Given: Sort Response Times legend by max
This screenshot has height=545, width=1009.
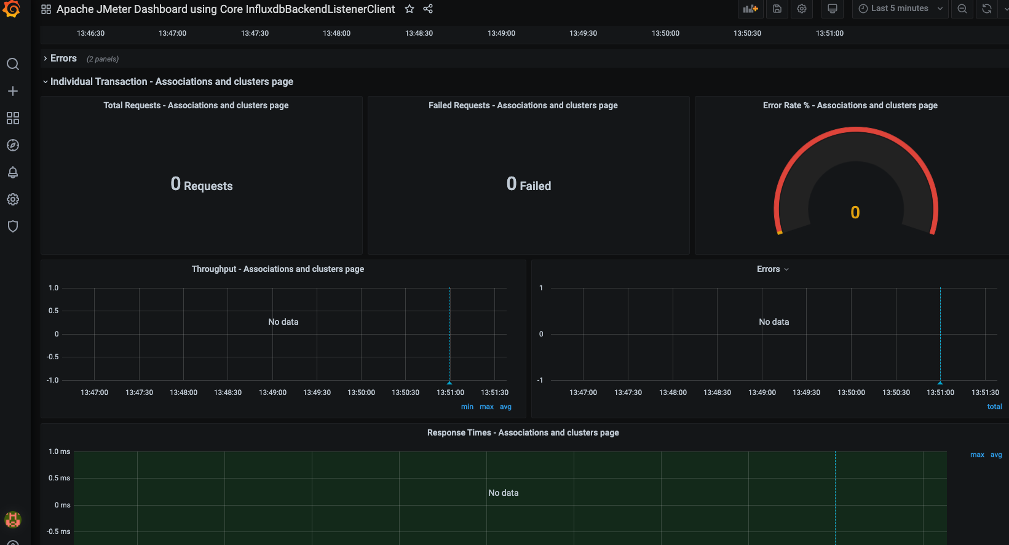Looking at the screenshot, I should click(x=977, y=455).
